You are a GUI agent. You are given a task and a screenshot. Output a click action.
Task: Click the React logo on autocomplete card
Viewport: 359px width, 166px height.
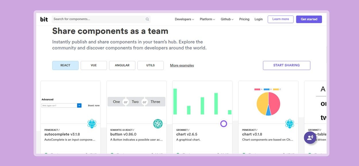pos(92,124)
